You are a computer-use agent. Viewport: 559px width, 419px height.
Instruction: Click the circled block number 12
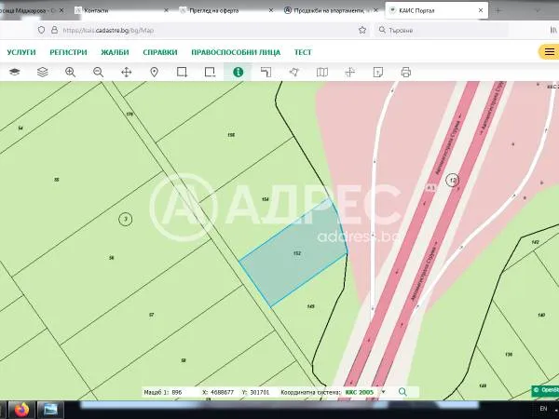pyautogui.click(x=453, y=180)
